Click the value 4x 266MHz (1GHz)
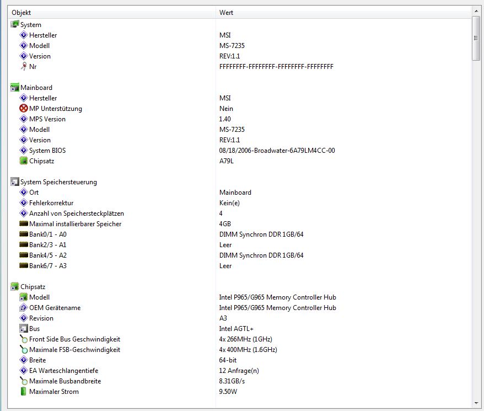The height and width of the screenshot is (411, 484). [x=245, y=339]
